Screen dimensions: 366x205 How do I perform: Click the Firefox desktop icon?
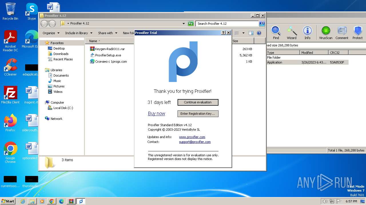pos(10,123)
